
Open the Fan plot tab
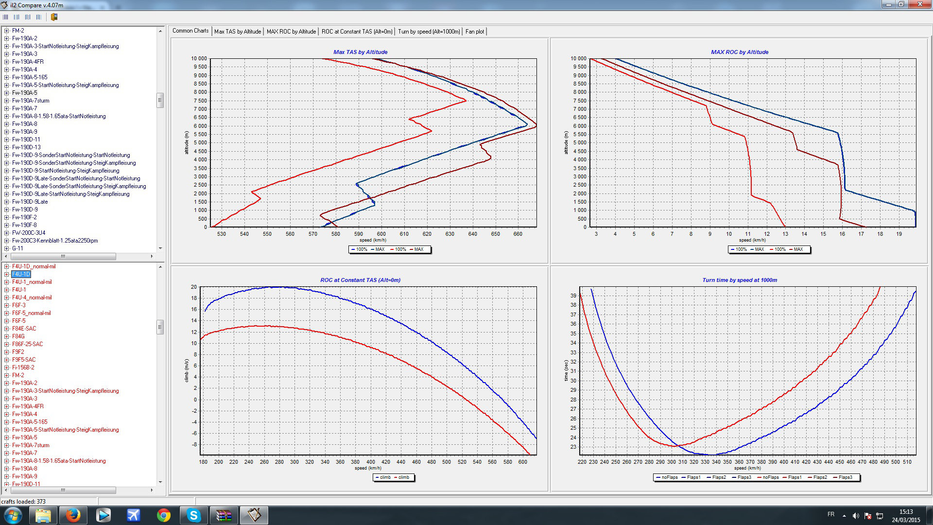point(475,32)
